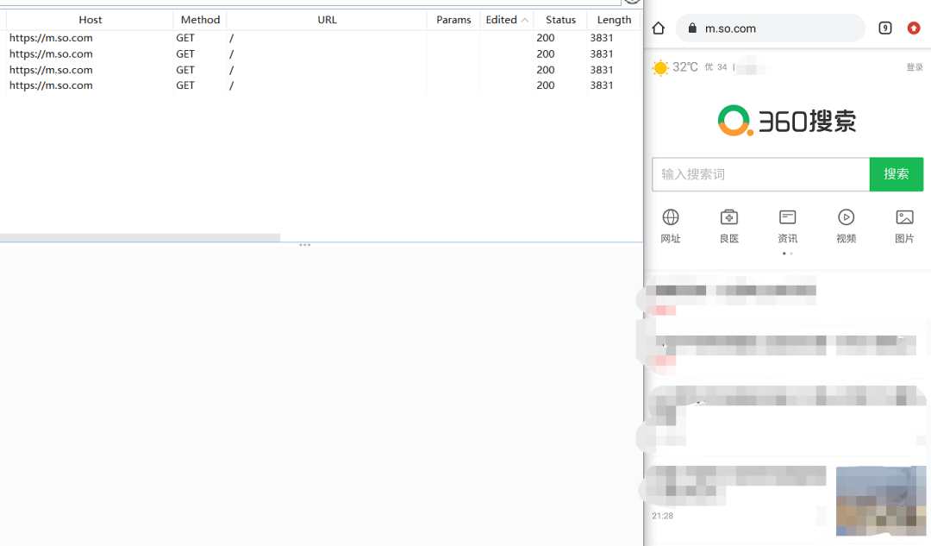Open the 资讯 shortcut
This screenshot has width=931, height=546.
click(787, 226)
